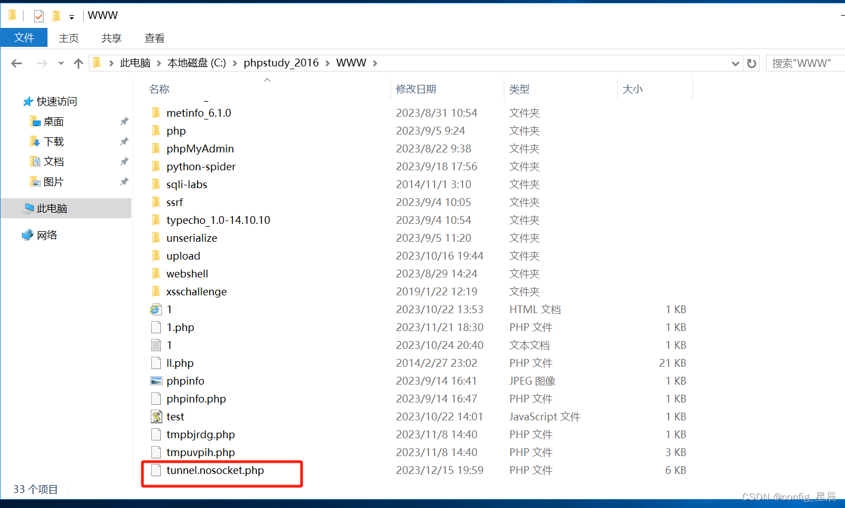This screenshot has height=508, width=845.
Task: Sort by 修改日期 column header
Action: 416,89
